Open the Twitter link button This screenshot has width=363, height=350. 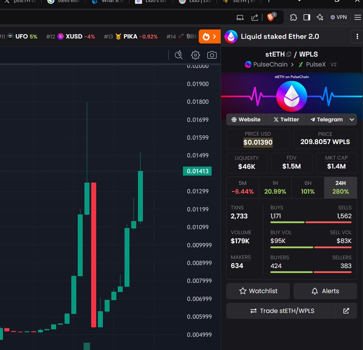coord(286,120)
